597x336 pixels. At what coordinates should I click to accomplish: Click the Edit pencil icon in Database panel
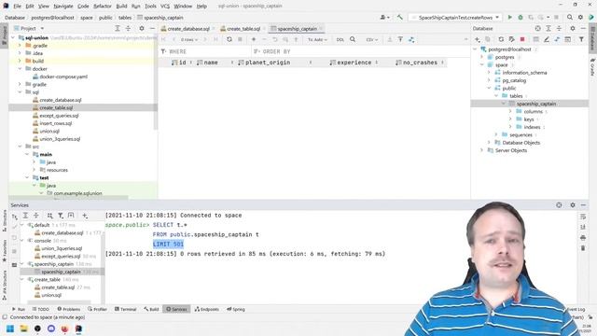547,39
